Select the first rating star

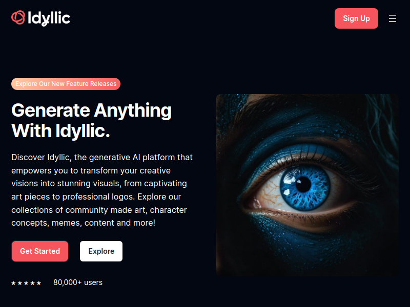[14, 283]
